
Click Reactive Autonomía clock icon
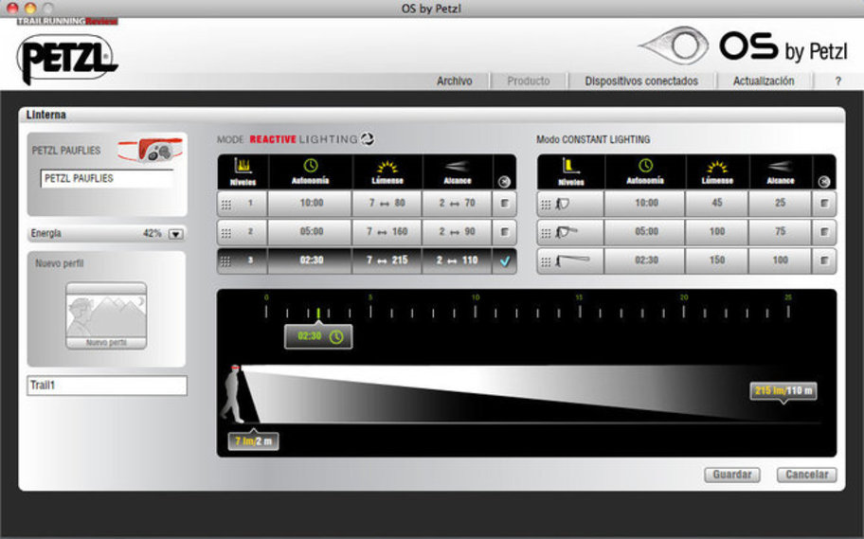coord(310,165)
